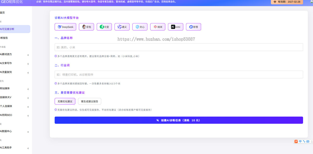Toggle the 文心 platform chip
Image resolution: width=313 pixels, height=154 pixels.
pos(140,27)
